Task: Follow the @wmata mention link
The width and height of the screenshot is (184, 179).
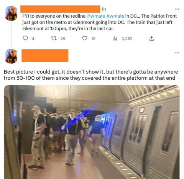Action: coord(96,16)
